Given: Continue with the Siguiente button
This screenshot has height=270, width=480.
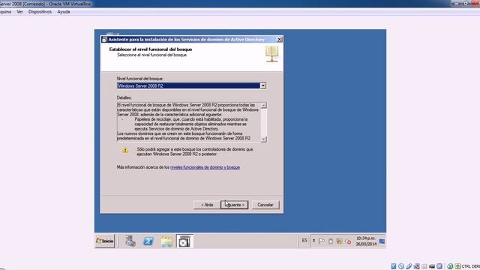Looking at the screenshot, I should [235, 205].
